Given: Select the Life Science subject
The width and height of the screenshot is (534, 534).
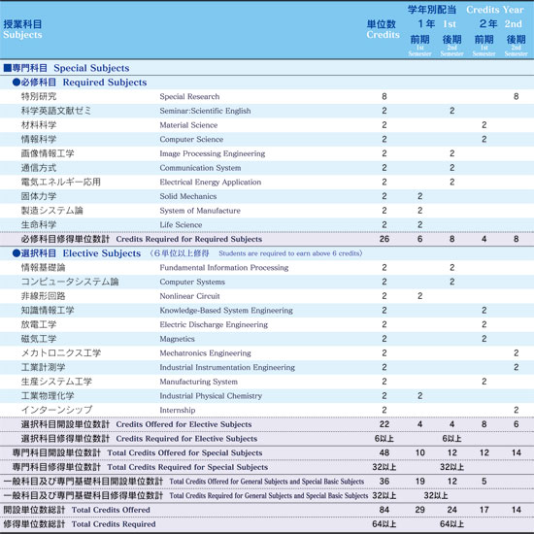Looking at the screenshot, I should (x=181, y=225).
